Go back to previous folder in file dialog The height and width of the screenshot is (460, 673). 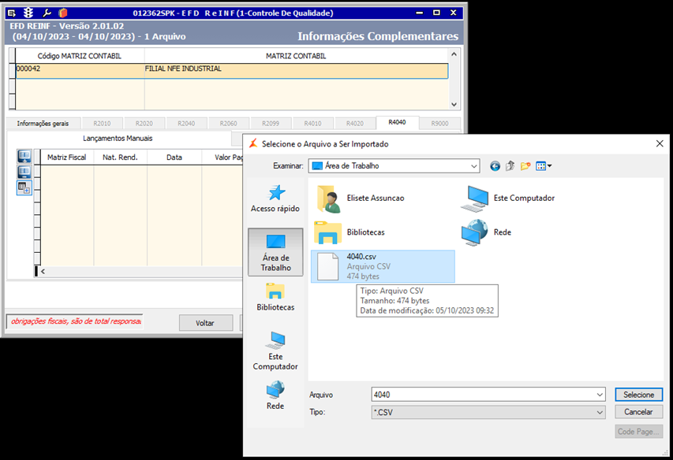pos(495,166)
